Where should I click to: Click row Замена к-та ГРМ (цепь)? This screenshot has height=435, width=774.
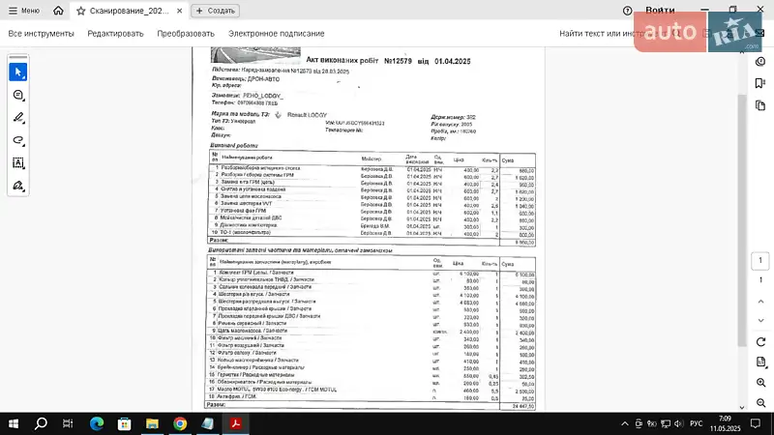[x=372, y=183]
